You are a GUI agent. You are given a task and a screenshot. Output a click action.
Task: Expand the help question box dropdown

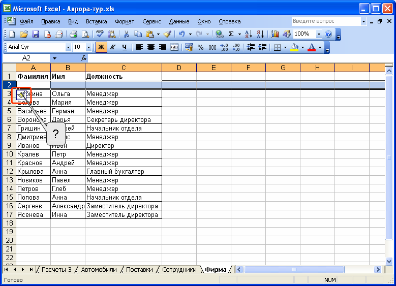[x=363, y=21]
